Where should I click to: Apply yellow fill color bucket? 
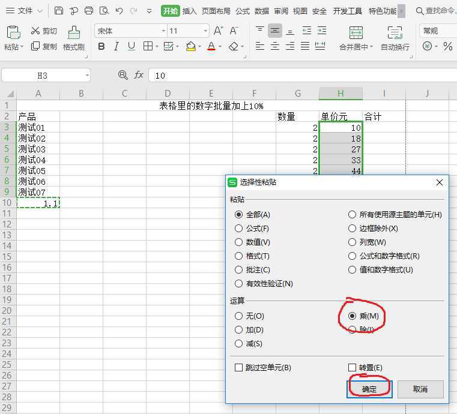click(x=191, y=46)
